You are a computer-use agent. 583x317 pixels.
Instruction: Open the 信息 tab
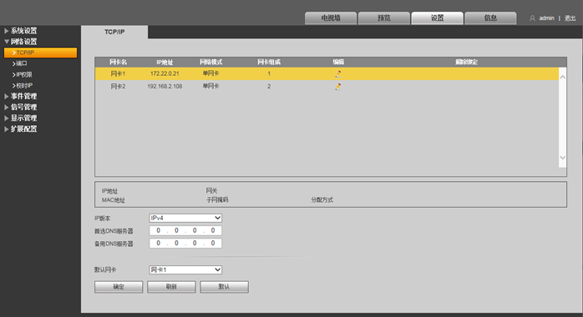click(490, 18)
